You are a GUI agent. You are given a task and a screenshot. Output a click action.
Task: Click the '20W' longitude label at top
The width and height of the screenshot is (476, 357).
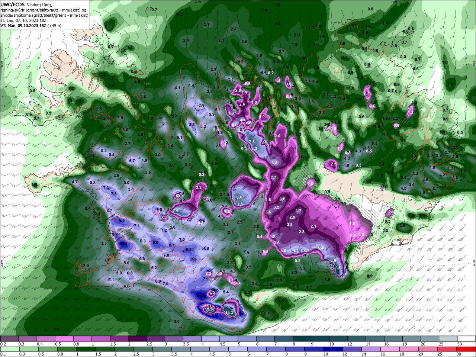198,2
